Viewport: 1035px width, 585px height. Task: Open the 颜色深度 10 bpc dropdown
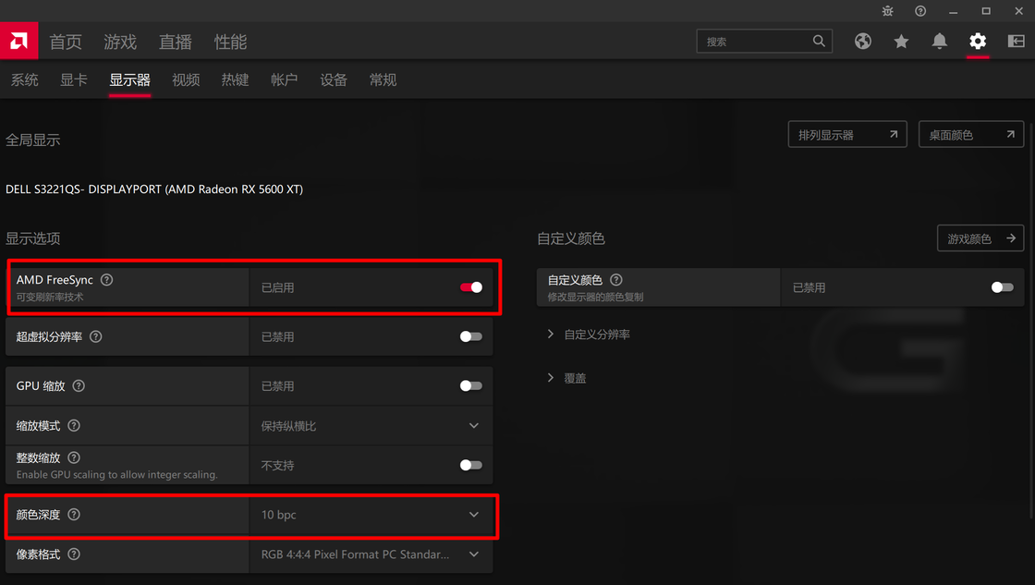pyautogui.click(x=371, y=515)
